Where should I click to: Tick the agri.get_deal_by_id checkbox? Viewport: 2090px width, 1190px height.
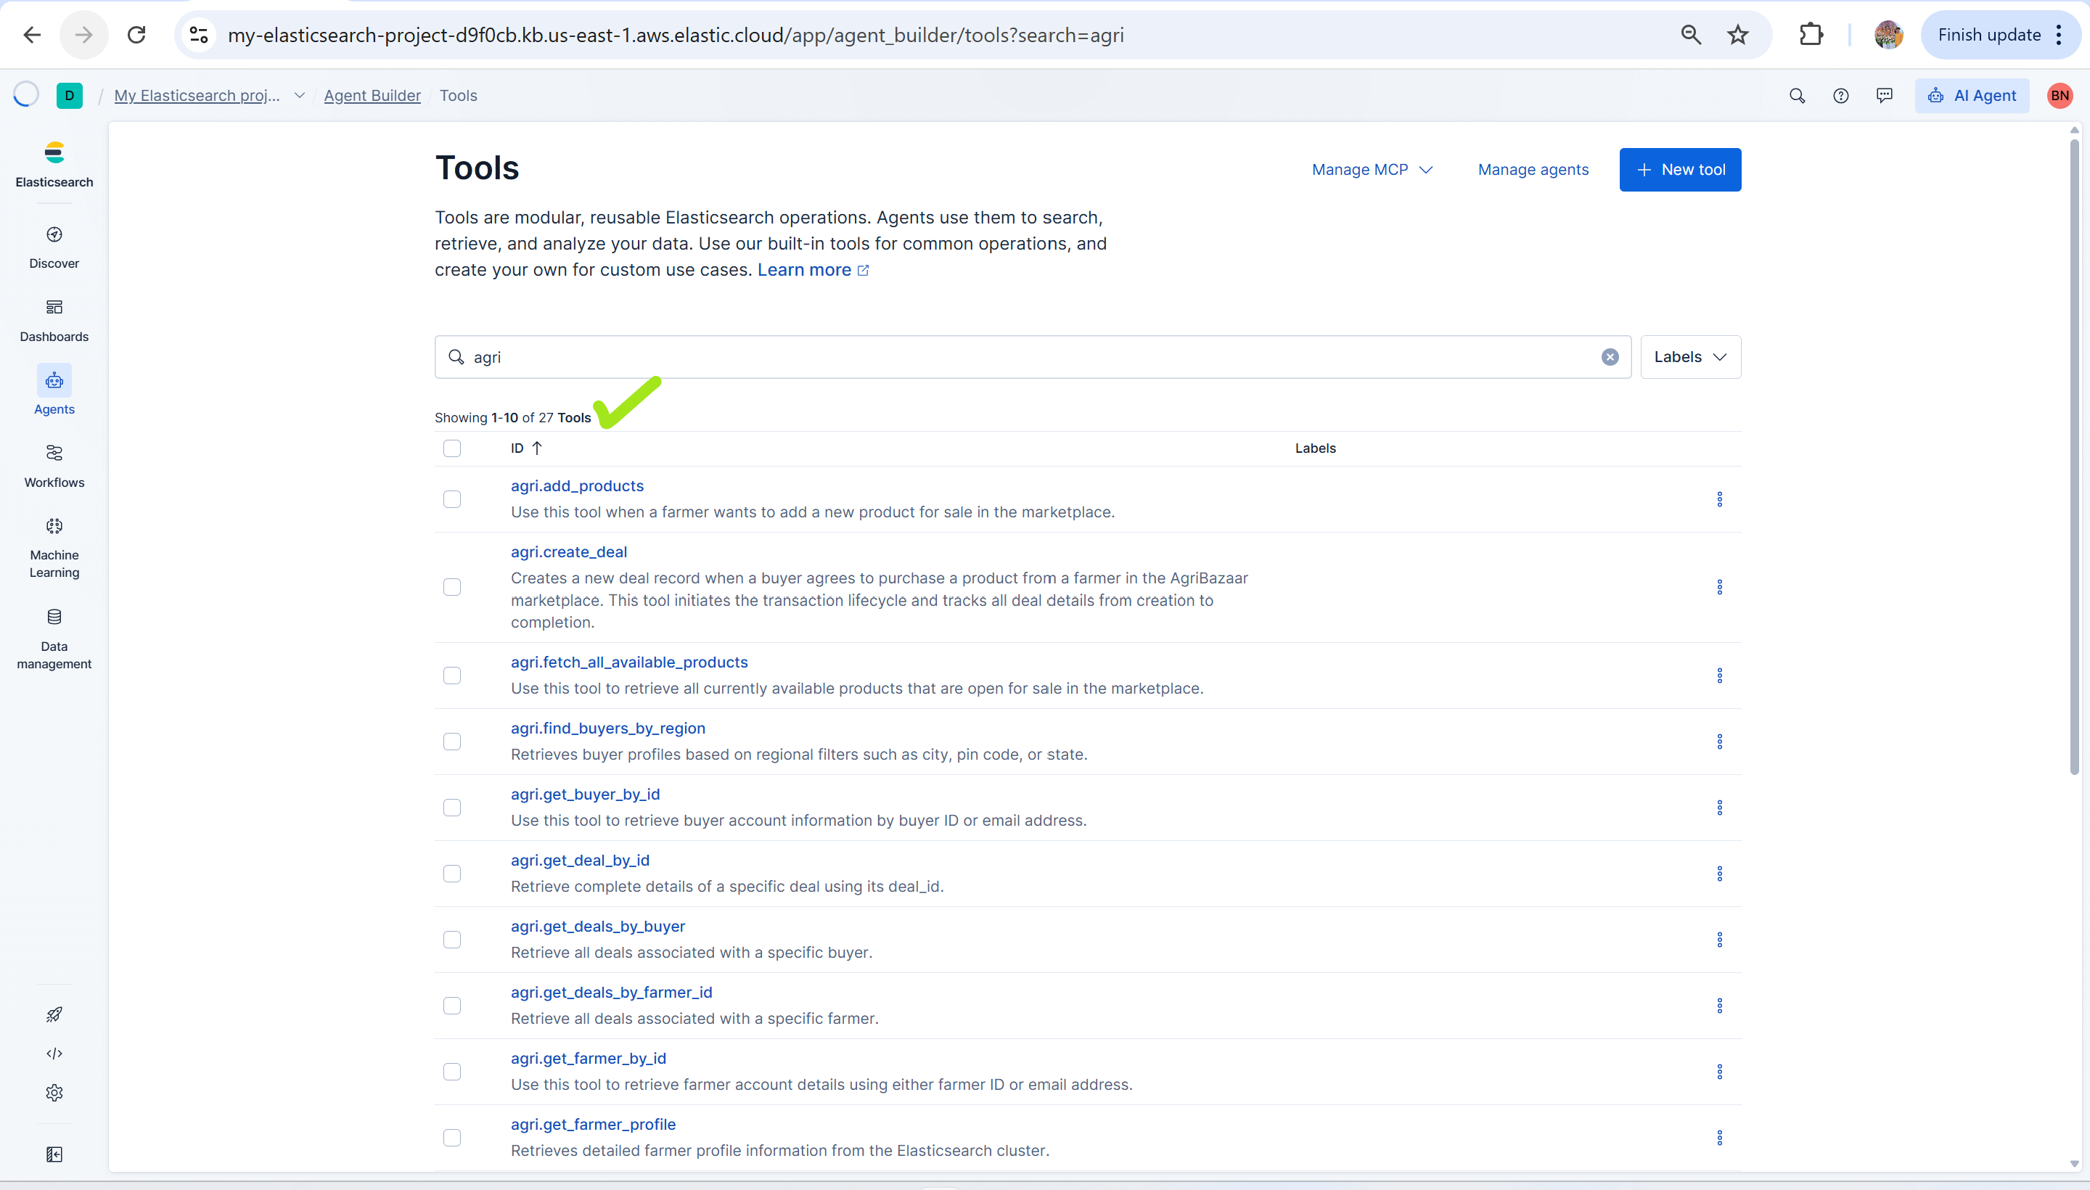pos(452,874)
